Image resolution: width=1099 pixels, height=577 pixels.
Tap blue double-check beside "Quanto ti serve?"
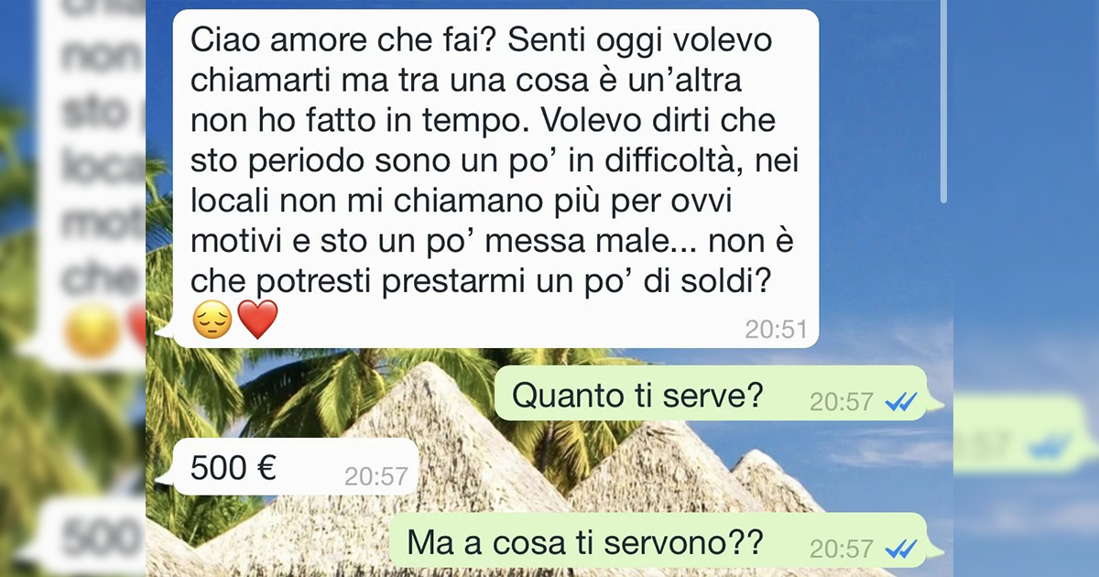pyautogui.click(x=902, y=401)
